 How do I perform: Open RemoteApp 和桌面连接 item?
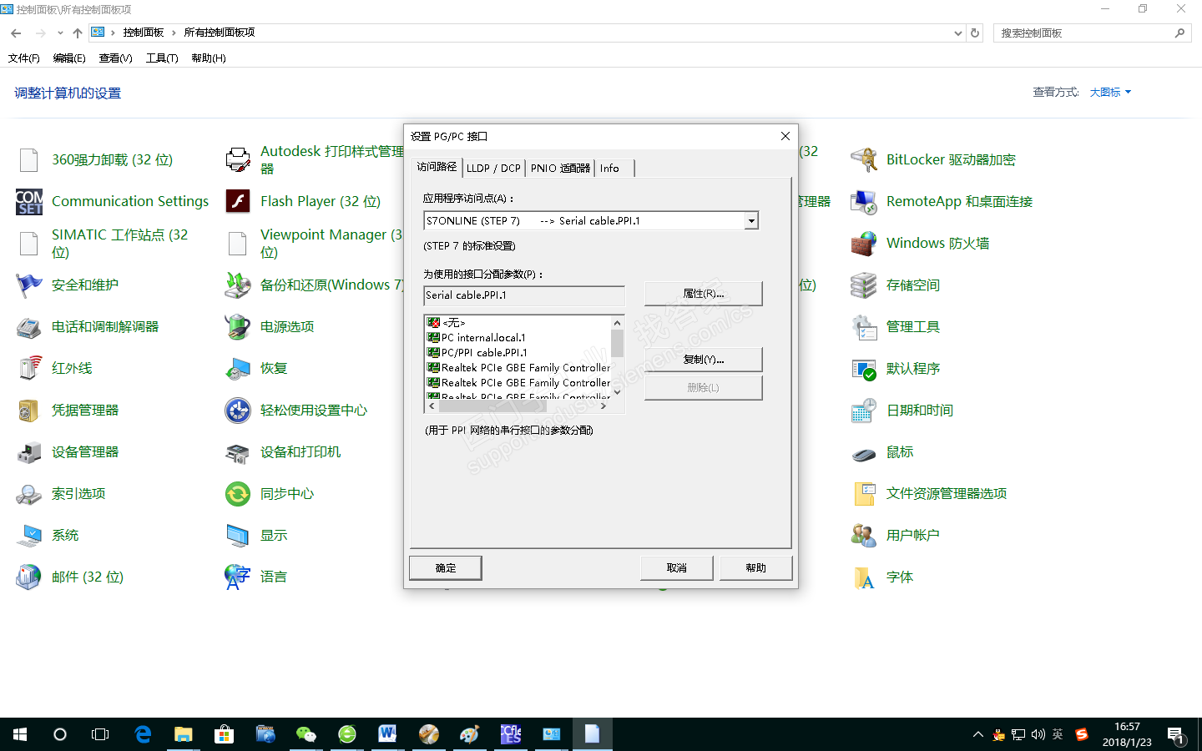[x=942, y=201]
